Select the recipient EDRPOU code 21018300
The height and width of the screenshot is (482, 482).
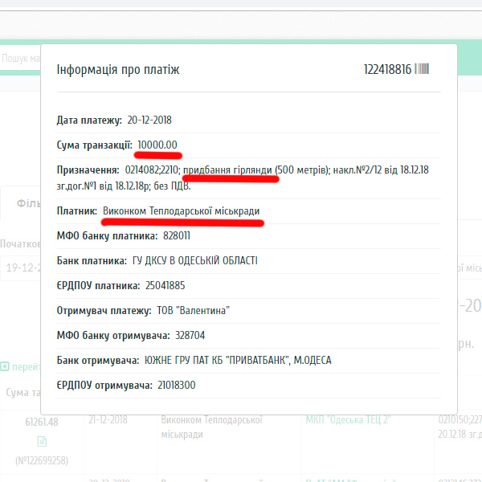[177, 385]
